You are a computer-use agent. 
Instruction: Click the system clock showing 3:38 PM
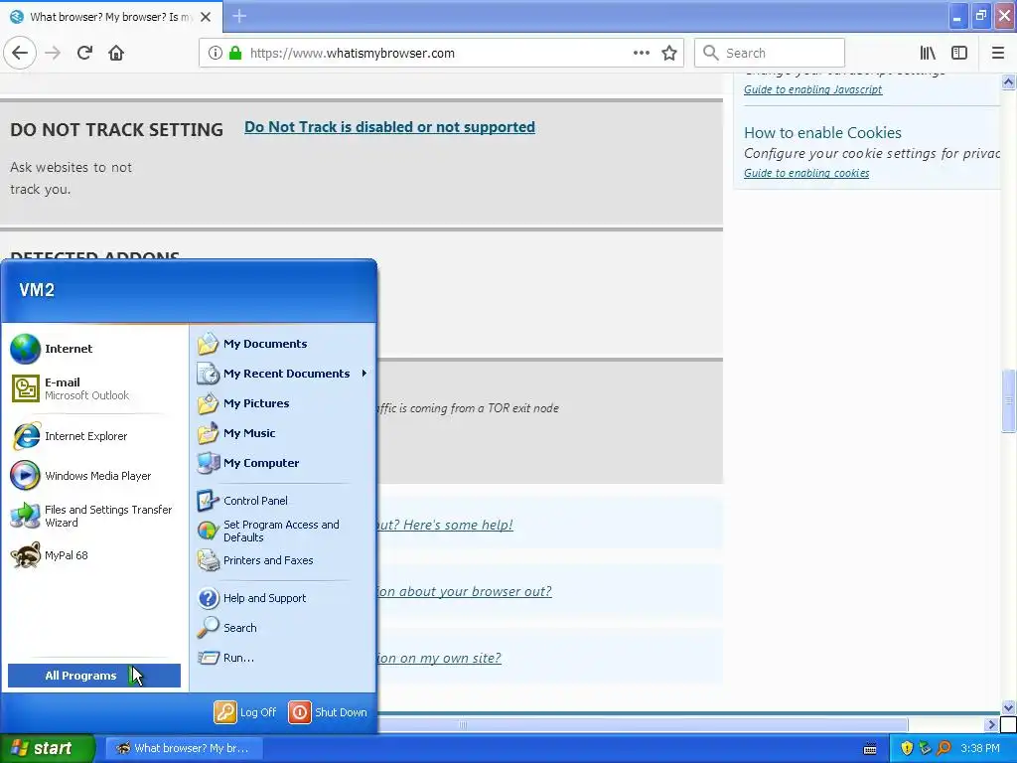[x=979, y=749]
